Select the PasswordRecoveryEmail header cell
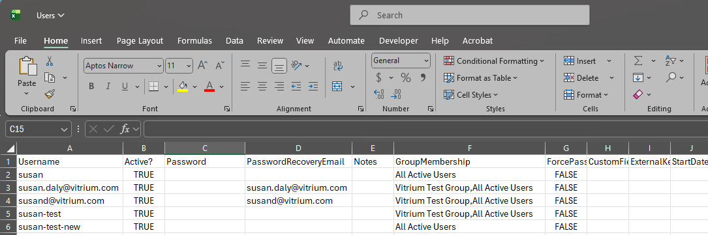 click(298, 161)
